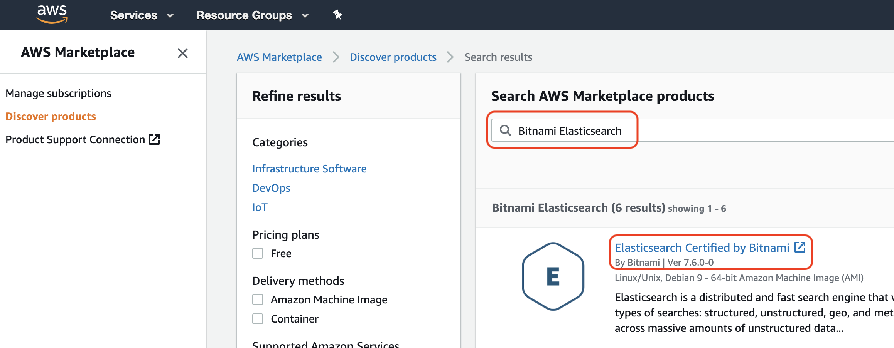Click the AWS logo
This screenshot has width=894, height=348.
click(52, 14)
